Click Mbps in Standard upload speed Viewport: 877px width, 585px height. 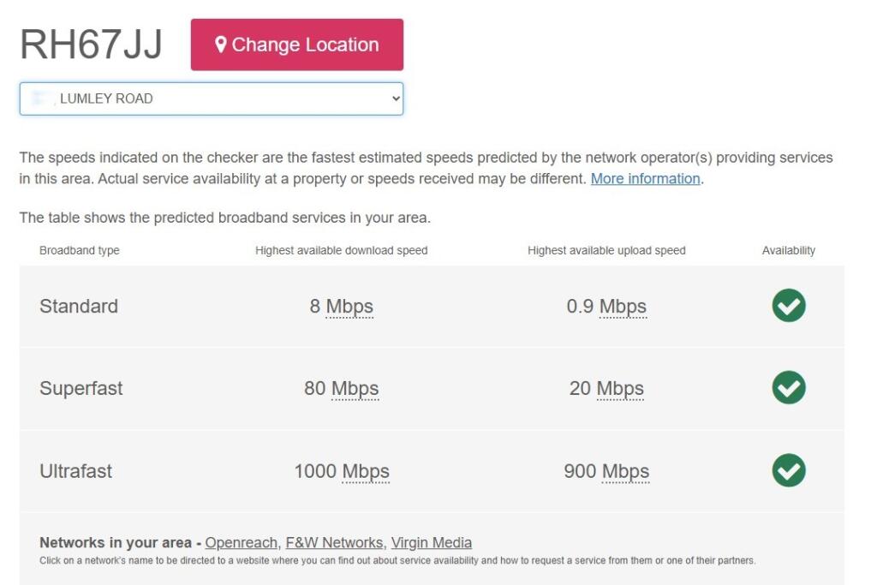(623, 307)
